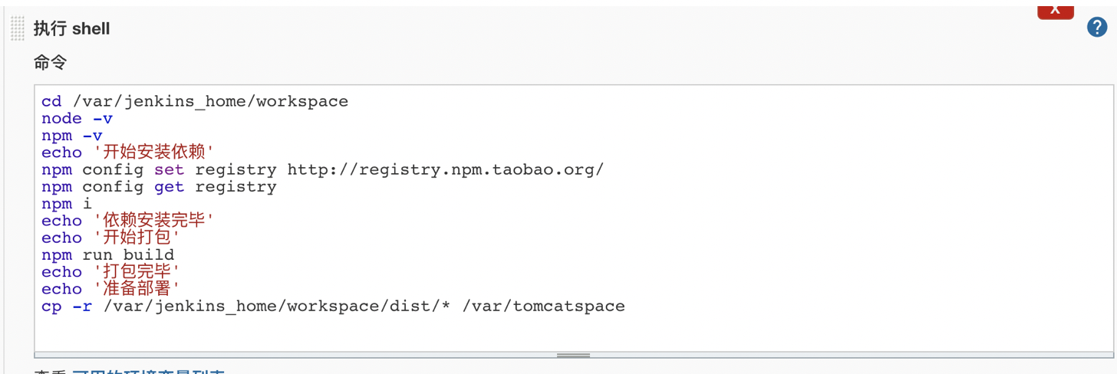Click the npm config get registry line
The height and width of the screenshot is (374, 1117).
coord(159,186)
